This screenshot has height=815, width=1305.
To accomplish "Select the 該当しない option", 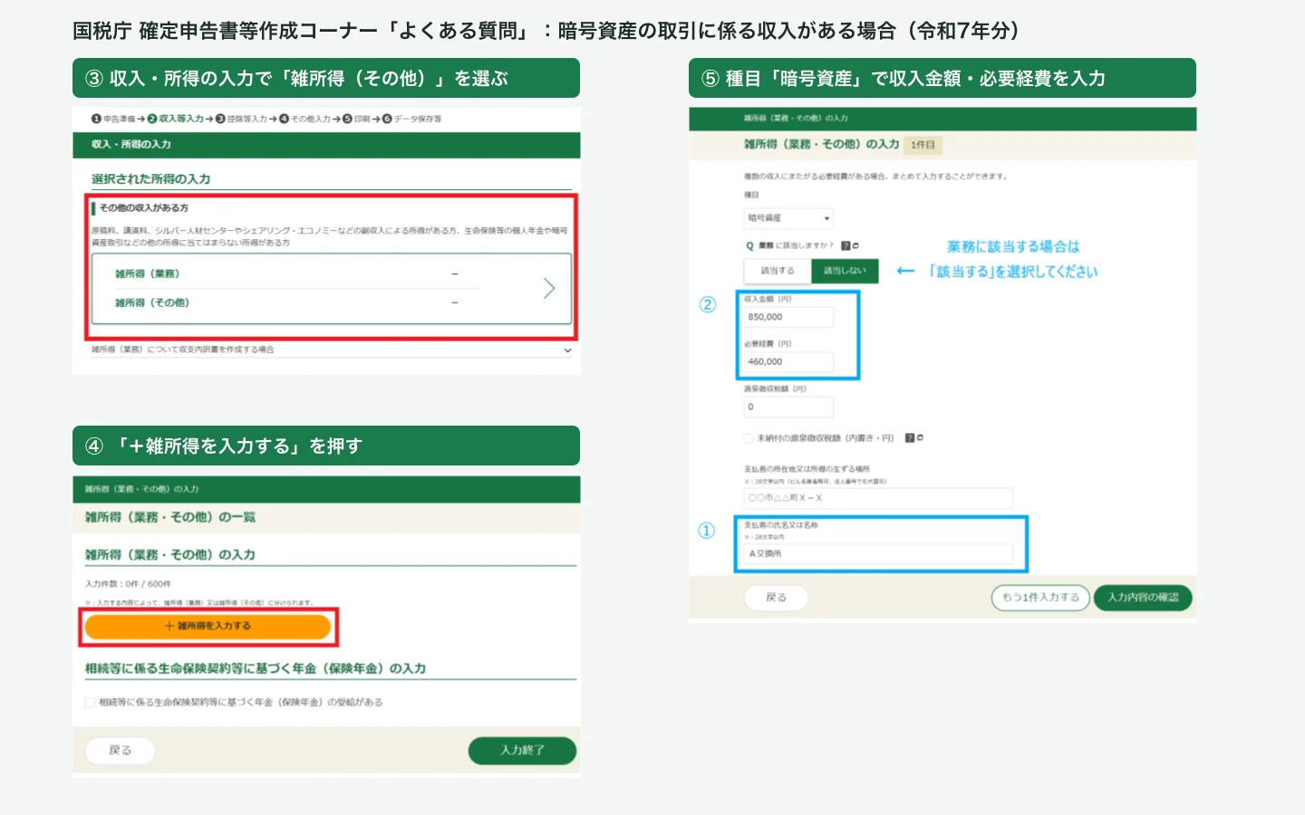I will [x=845, y=271].
